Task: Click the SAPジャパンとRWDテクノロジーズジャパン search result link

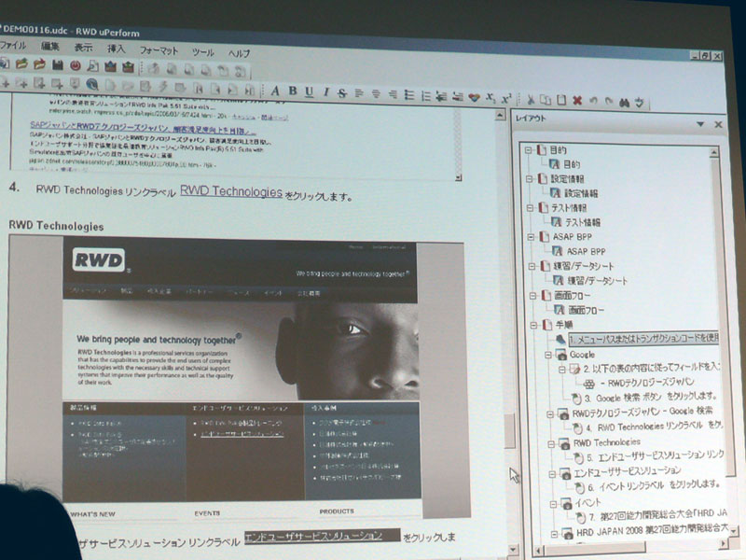Action: pos(144,127)
